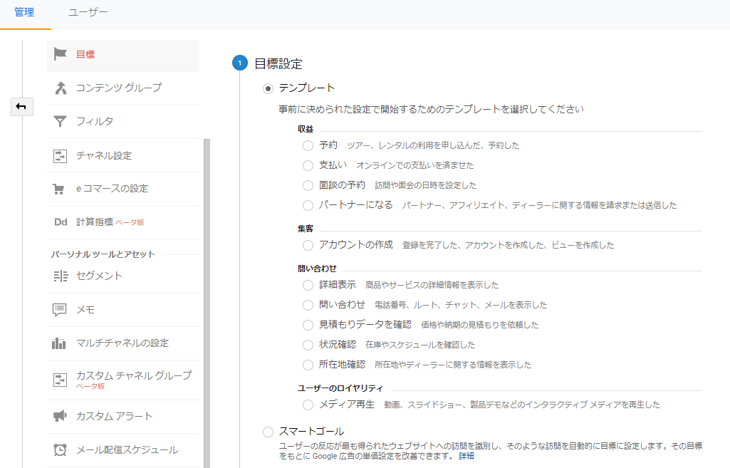Click the セグメント bars icon
The image size is (730, 468).
[x=61, y=276]
